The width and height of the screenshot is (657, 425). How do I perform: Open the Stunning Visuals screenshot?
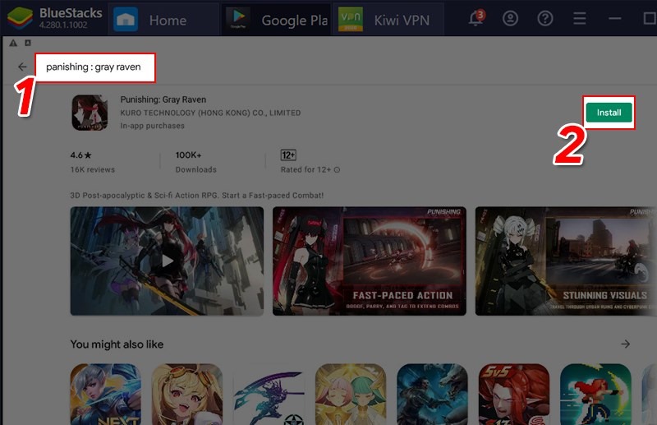pyautogui.click(x=566, y=261)
